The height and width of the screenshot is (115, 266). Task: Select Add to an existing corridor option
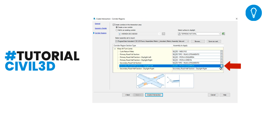tap(116, 30)
